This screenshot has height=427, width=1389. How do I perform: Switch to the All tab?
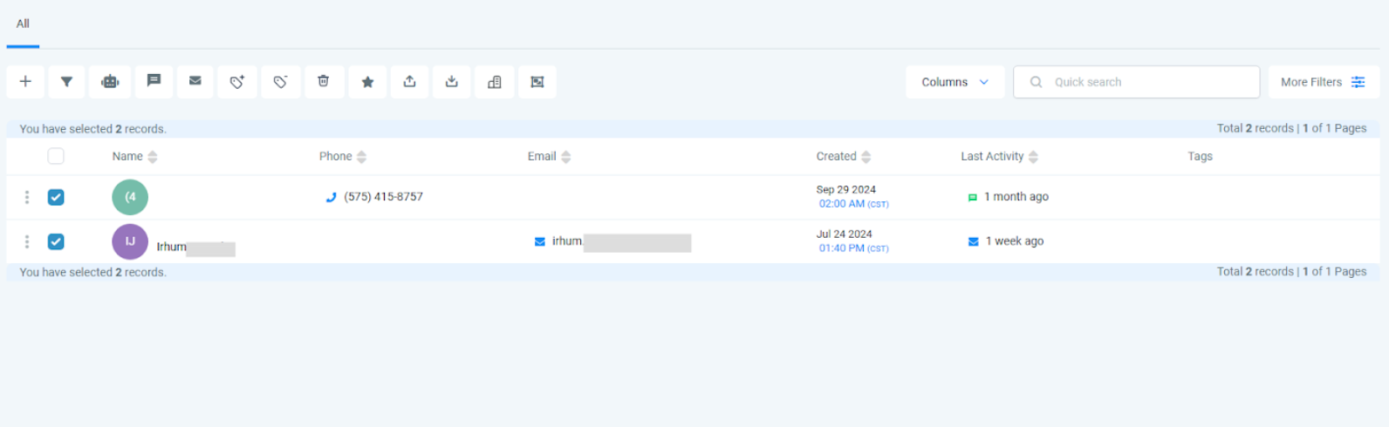[23, 24]
